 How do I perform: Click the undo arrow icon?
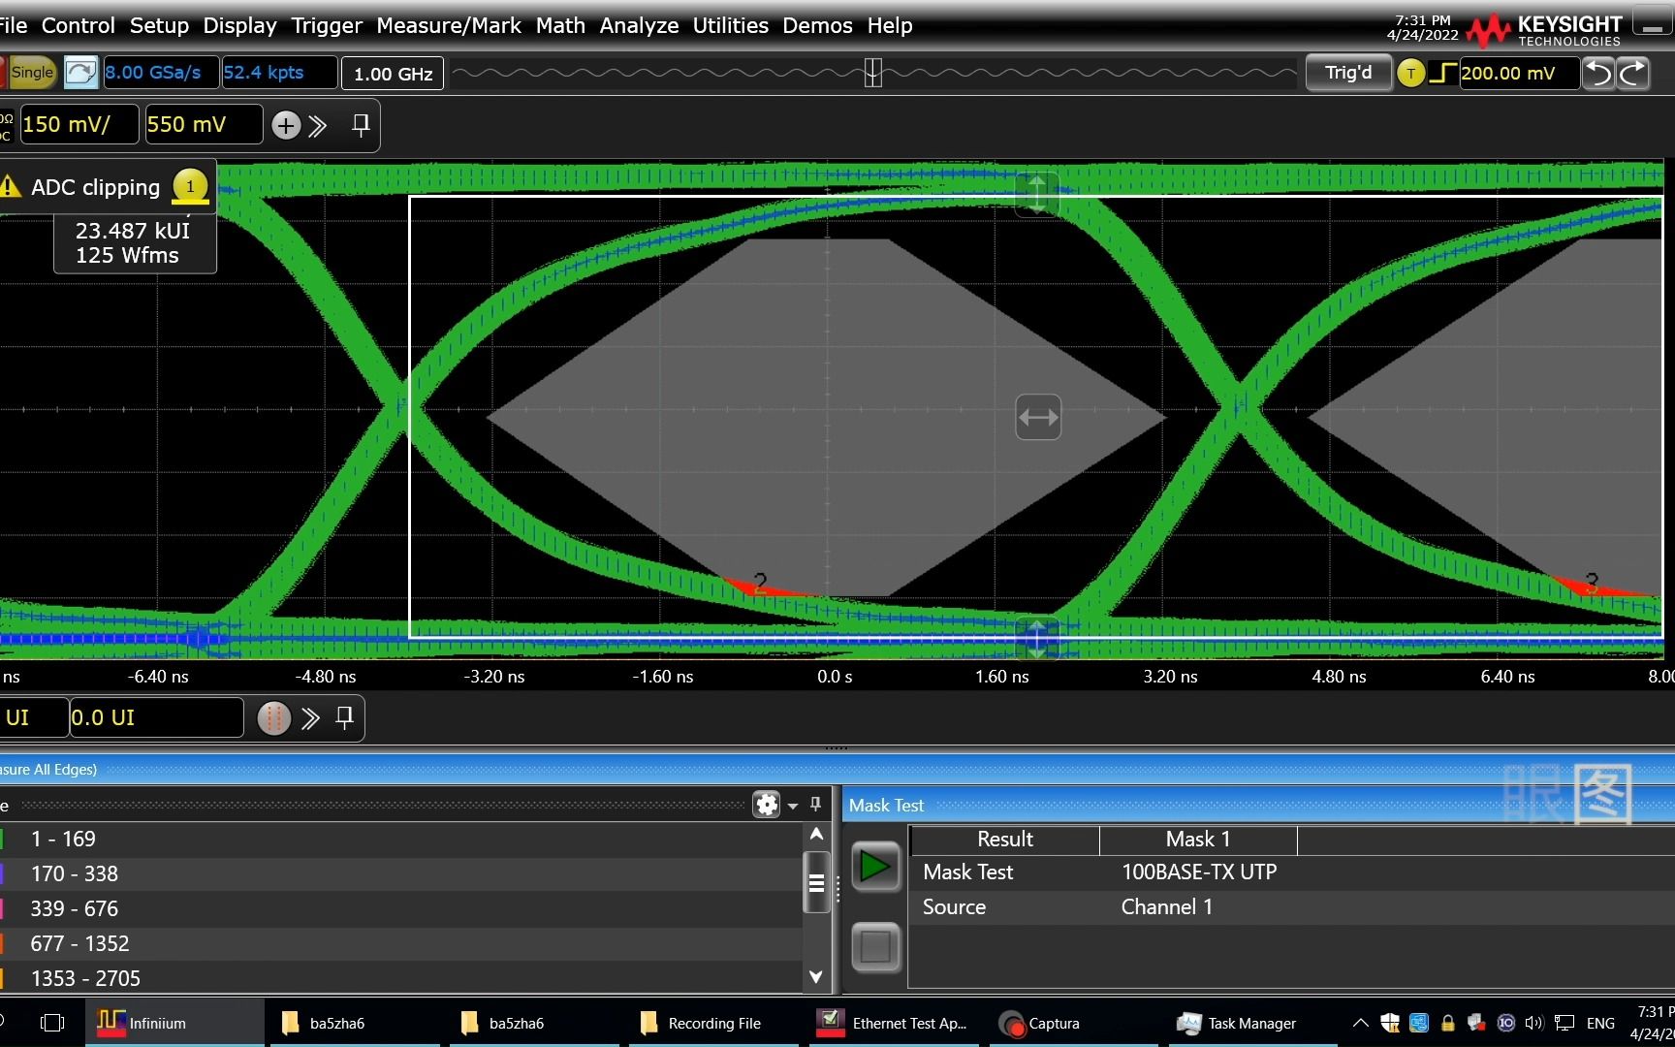1597,73
